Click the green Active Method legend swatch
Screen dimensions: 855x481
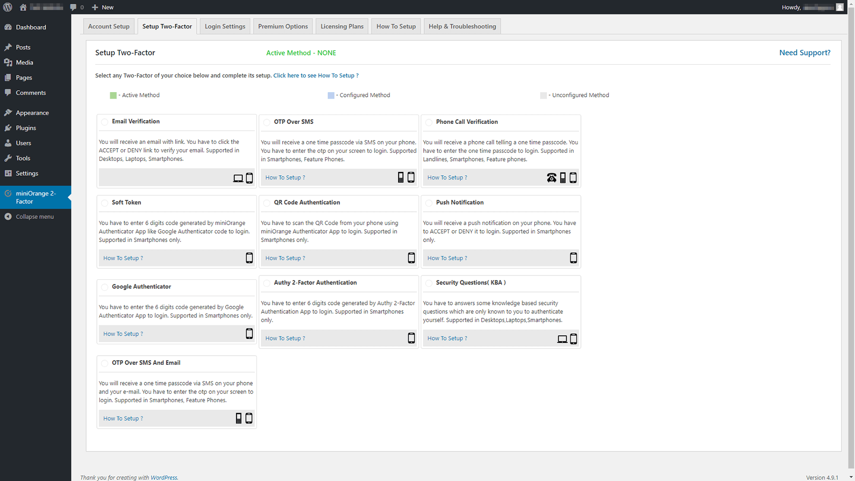[x=113, y=95]
